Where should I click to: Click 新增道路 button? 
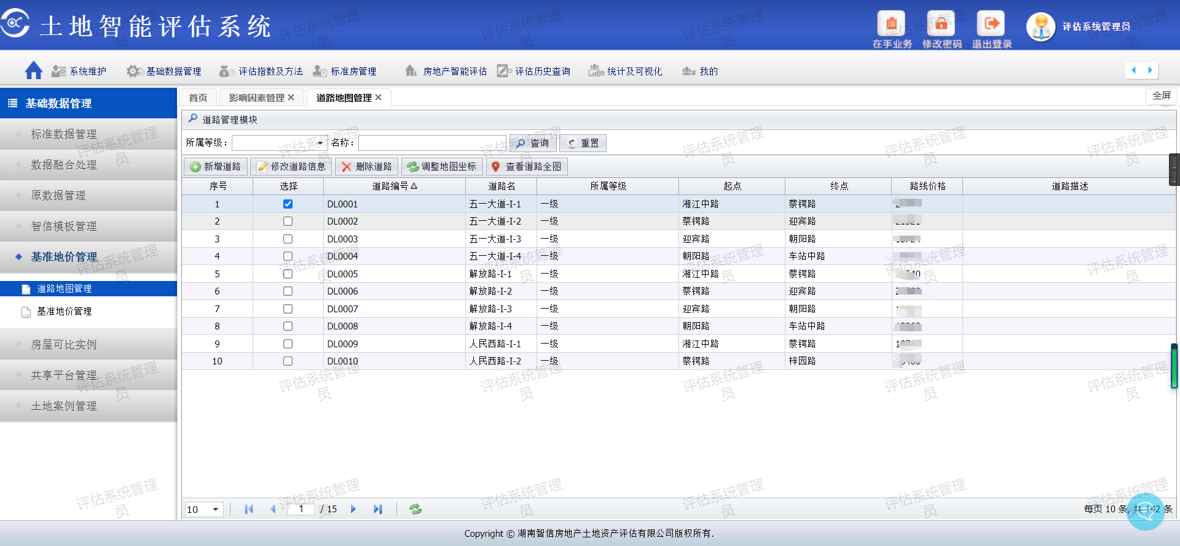point(216,167)
